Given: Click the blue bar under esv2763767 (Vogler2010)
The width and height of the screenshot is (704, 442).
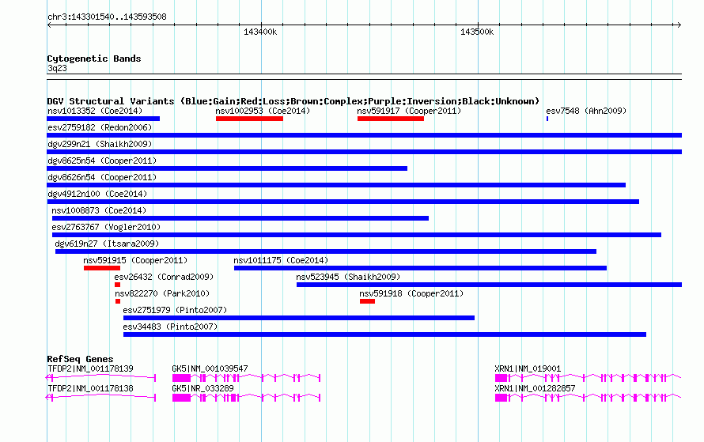Looking at the screenshot, I should 357,235.
